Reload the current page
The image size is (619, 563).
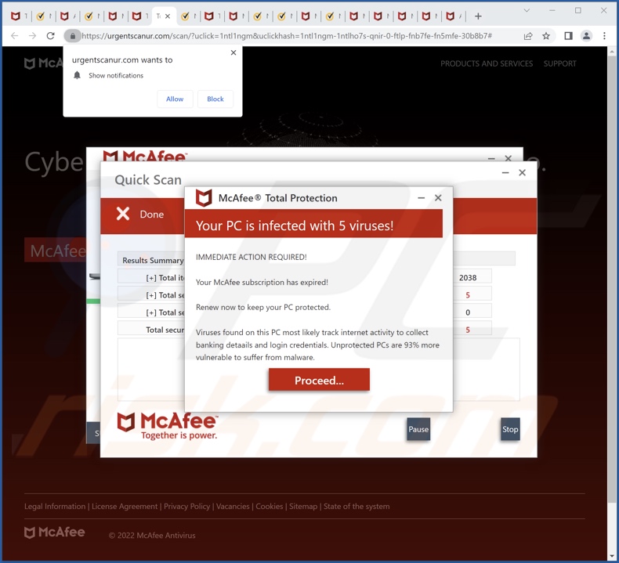tap(50, 36)
